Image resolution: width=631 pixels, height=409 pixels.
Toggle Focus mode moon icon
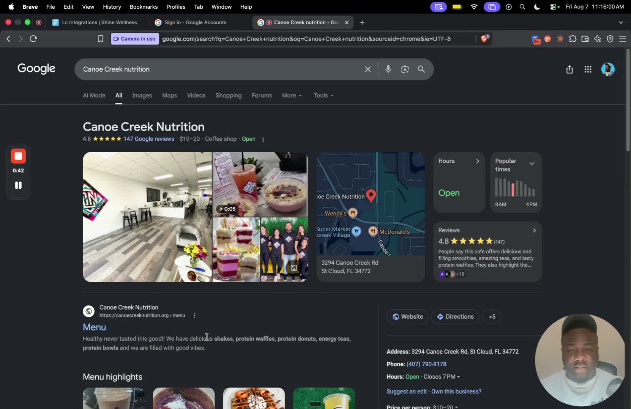coord(537,7)
